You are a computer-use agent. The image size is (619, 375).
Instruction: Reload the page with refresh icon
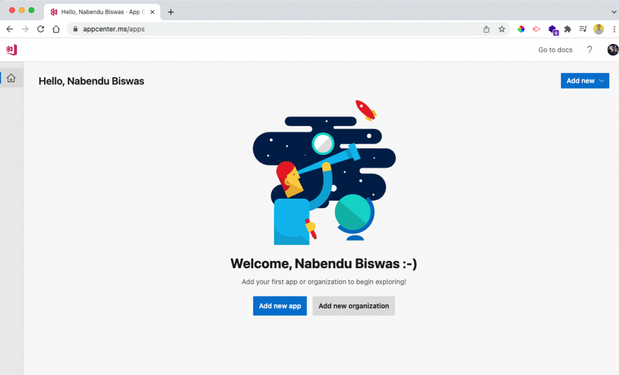41,29
